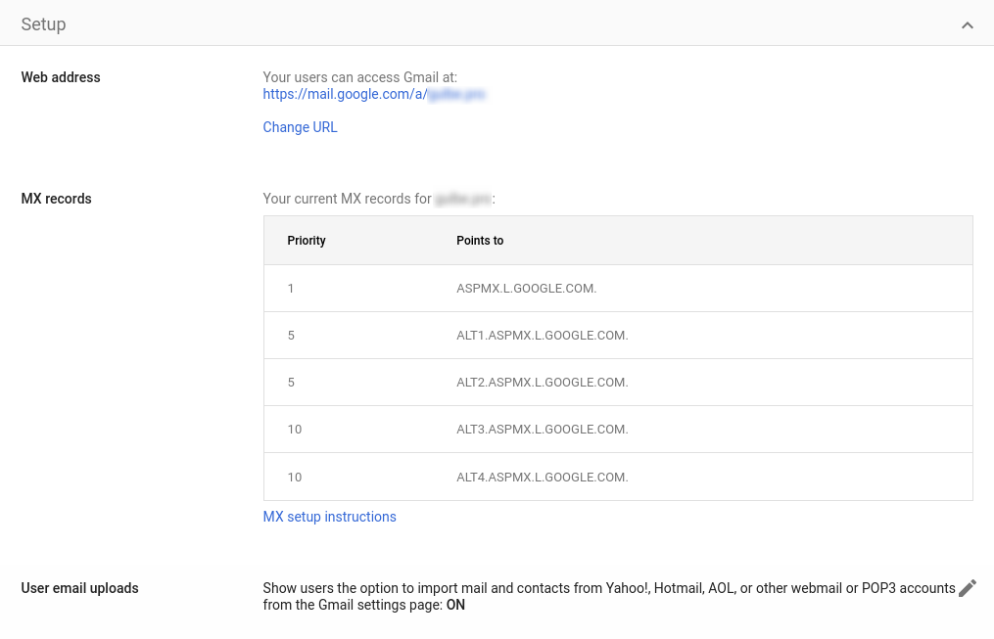This screenshot has width=994, height=639.
Task: Select the ALT2.ASPMX.L.GOOGLE.COM entry
Action: 542,382
